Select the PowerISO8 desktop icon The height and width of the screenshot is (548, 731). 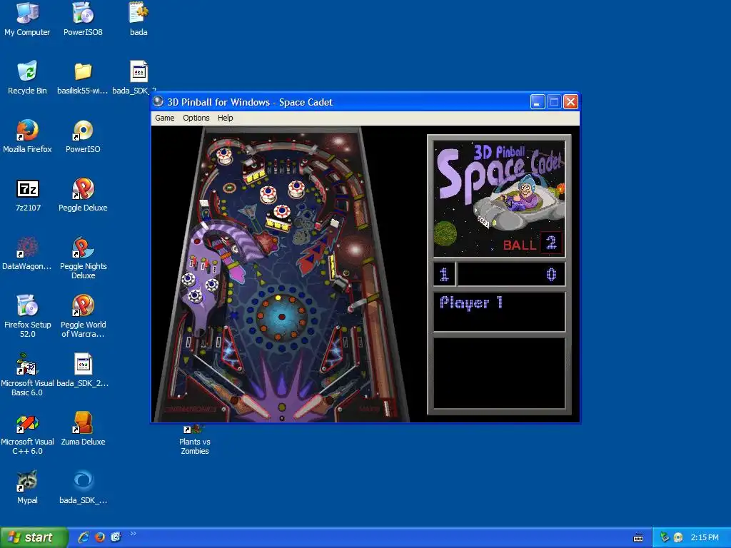83,19
